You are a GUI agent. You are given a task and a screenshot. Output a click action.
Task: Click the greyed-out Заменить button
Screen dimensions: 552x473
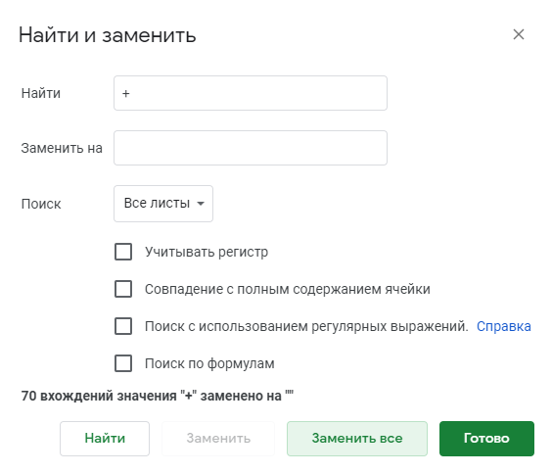coord(218,439)
